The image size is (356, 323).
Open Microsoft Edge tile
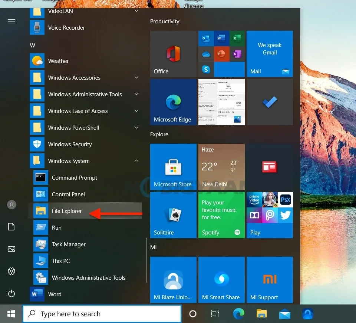tap(173, 102)
